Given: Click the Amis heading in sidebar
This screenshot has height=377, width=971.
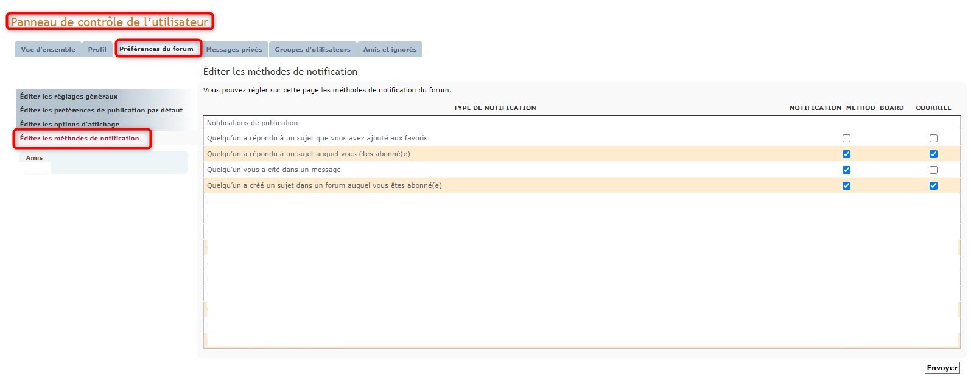Looking at the screenshot, I should pos(34,158).
